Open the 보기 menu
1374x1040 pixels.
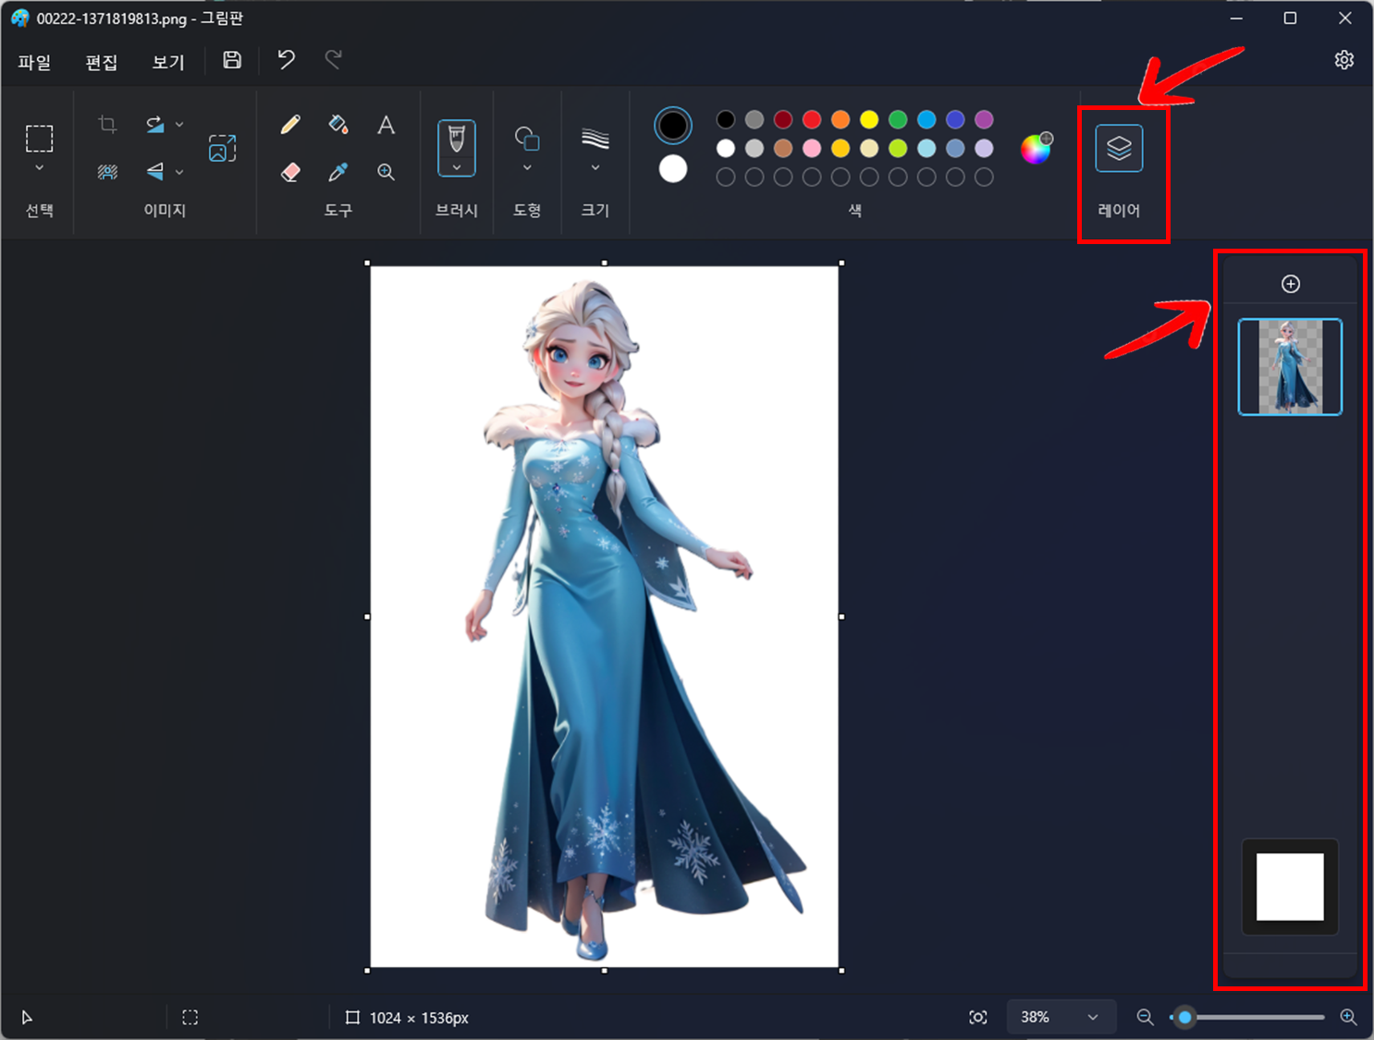pos(168,62)
